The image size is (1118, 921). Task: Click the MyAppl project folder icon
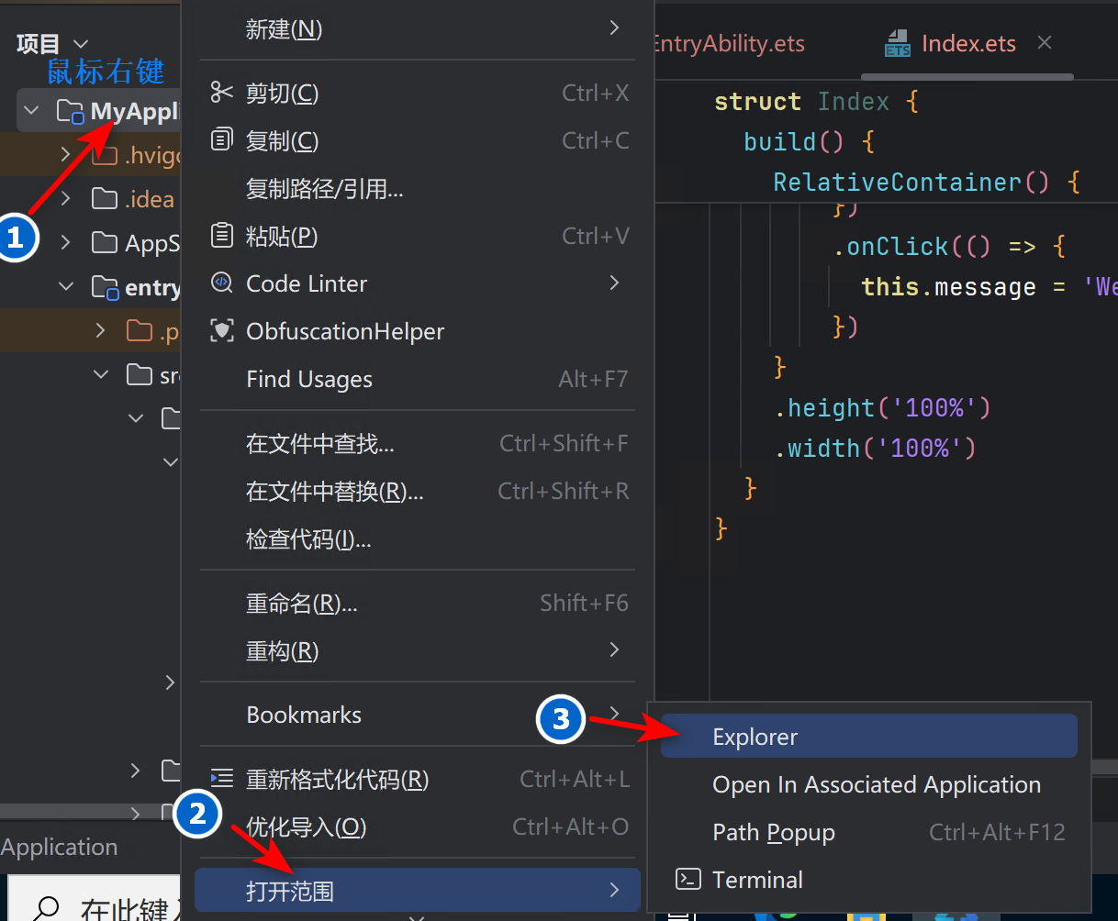click(70, 112)
